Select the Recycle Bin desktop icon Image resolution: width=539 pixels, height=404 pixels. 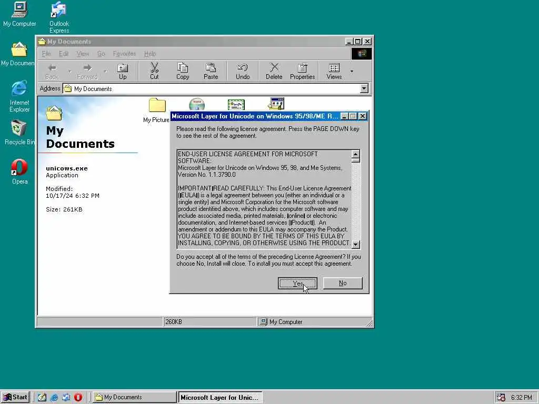pyautogui.click(x=19, y=133)
